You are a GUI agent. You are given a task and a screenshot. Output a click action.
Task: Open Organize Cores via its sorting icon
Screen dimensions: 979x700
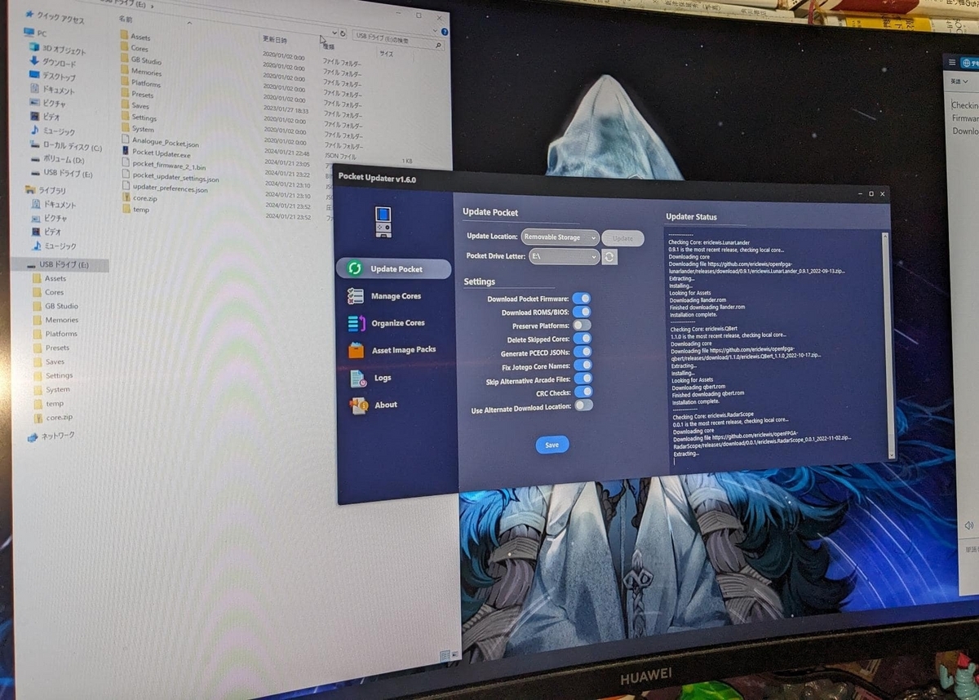click(356, 323)
